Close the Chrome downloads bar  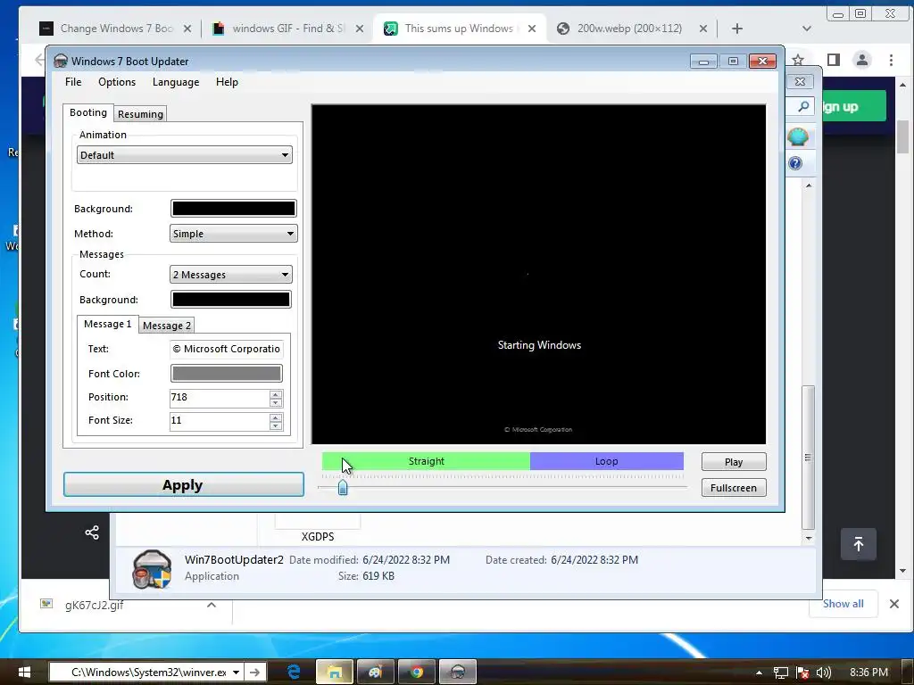(x=894, y=604)
